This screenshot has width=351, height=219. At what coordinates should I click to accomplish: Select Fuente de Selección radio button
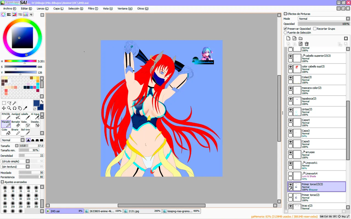click(285, 33)
